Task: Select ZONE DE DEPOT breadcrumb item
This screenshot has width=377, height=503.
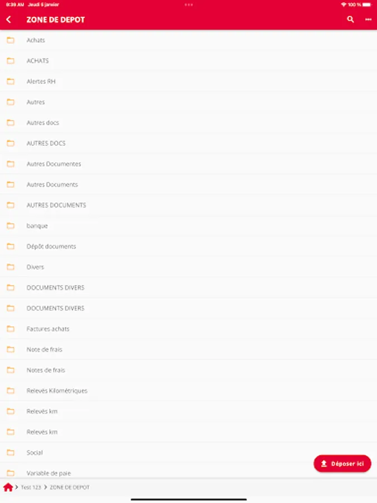Action: [70, 487]
